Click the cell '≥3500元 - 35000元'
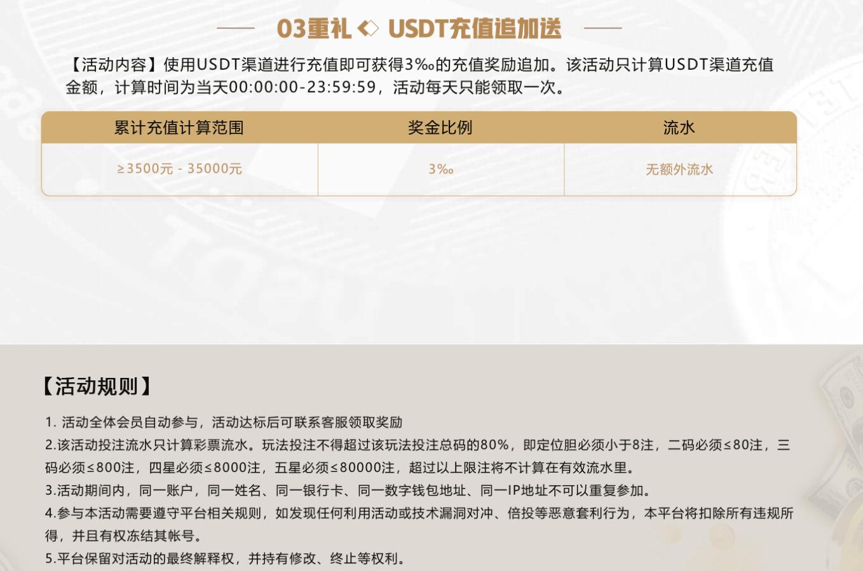The height and width of the screenshot is (571, 863). [x=179, y=169]
